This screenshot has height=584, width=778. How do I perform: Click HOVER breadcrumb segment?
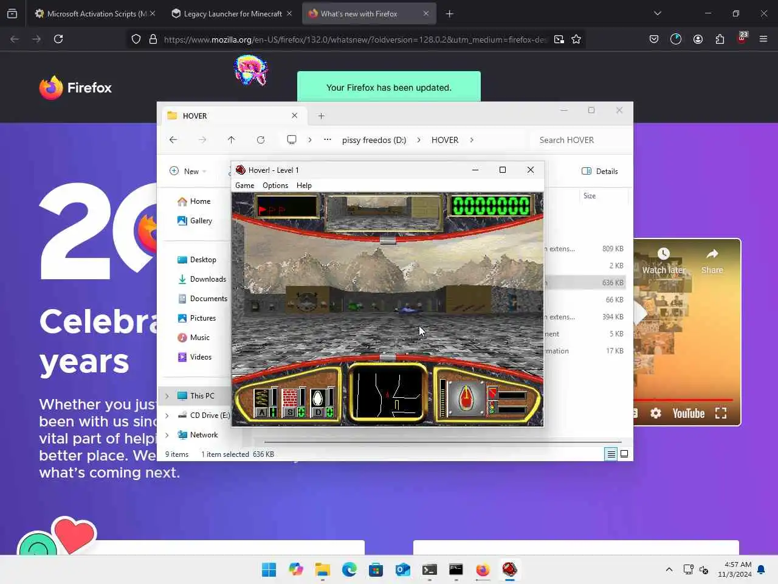(445, 140)
